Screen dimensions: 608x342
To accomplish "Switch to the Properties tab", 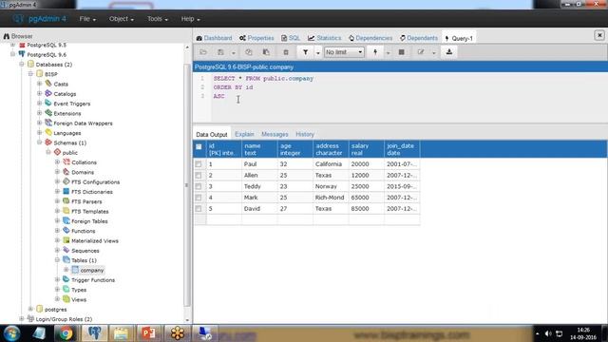I will [x=256, y=38].
